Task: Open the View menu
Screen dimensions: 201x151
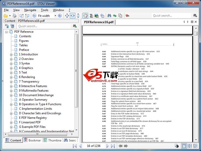Action: tap(16, 10)
